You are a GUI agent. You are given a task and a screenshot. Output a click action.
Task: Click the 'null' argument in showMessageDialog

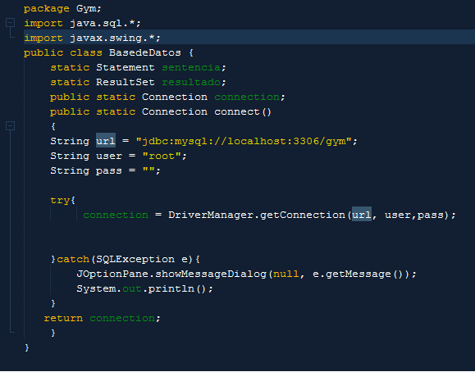click(285, 274)
